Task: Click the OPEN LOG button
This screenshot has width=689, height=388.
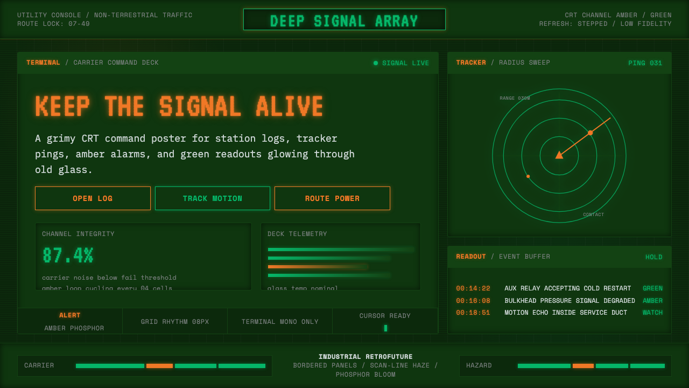Action: coord(93,198)
